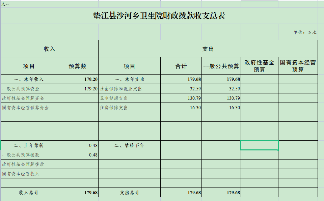Select the 收入 header cell
324x201 pixels.
click(49, 49)
